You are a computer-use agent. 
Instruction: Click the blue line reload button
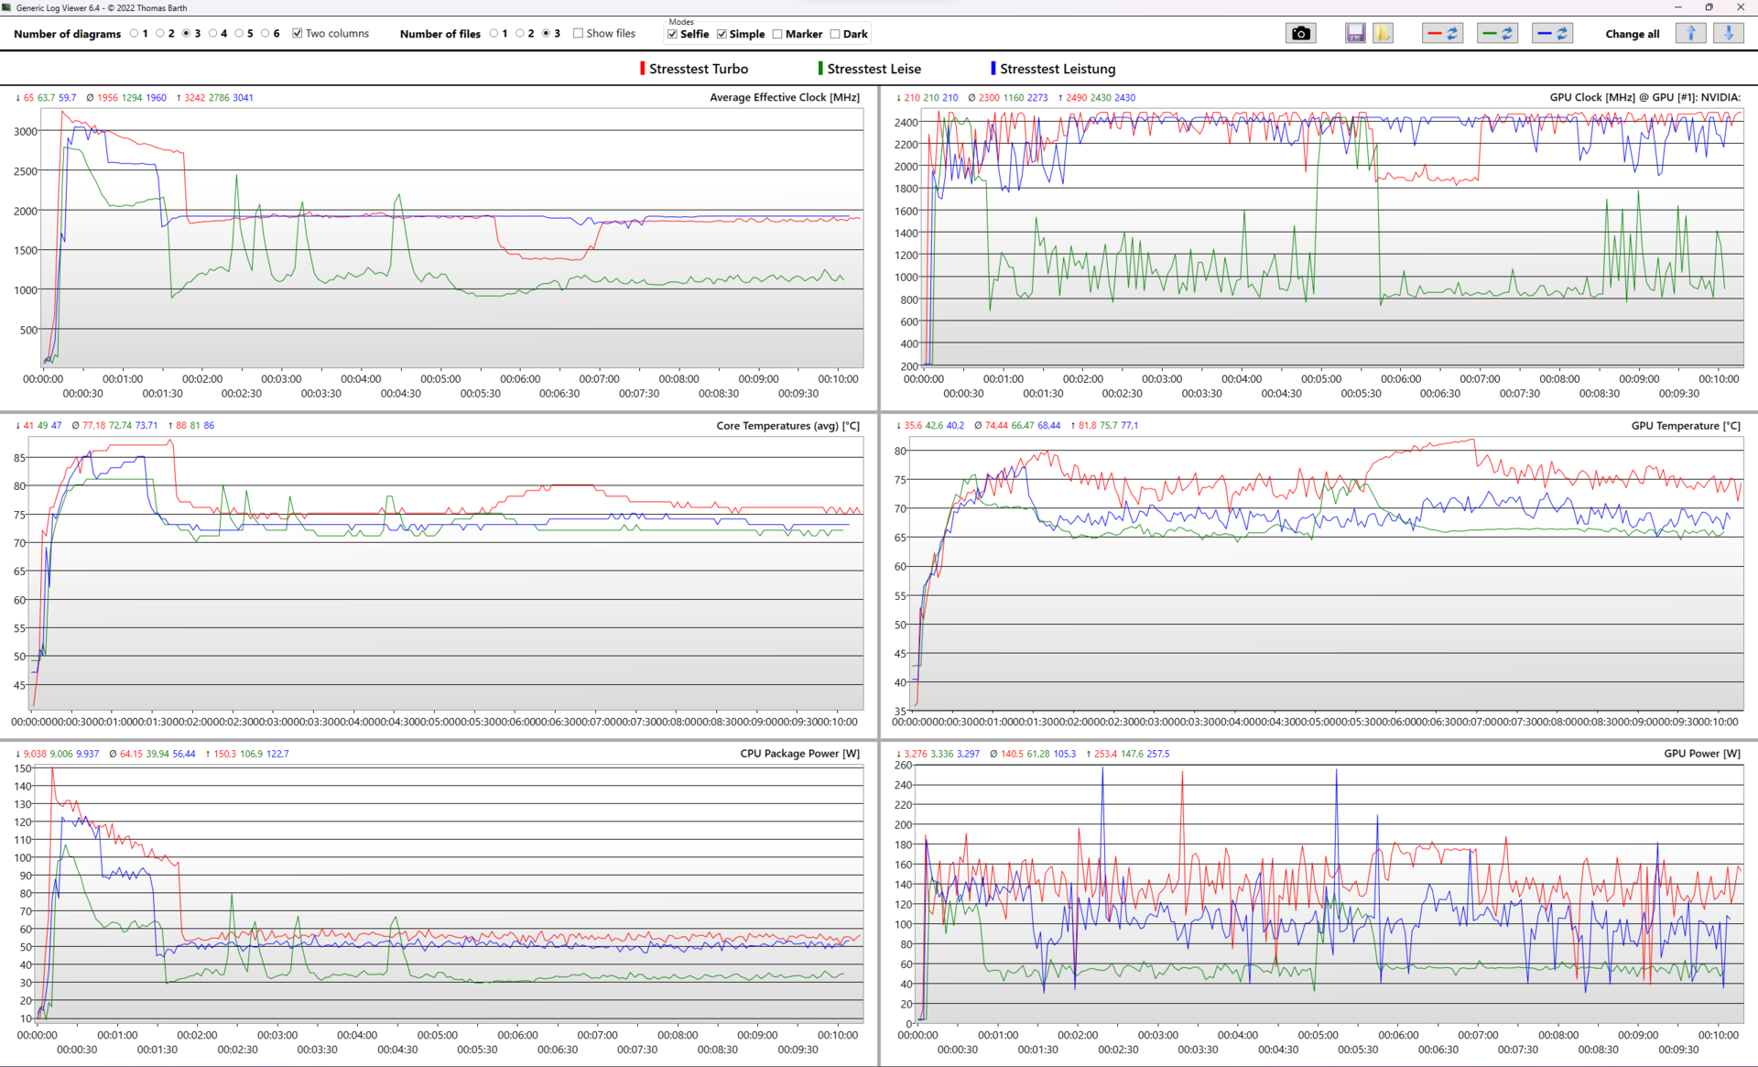click(1552, 34)
